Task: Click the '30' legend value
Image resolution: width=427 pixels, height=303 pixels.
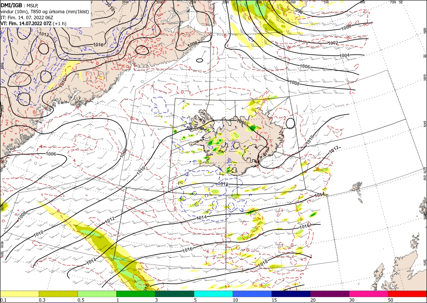Action: [352, 300]
